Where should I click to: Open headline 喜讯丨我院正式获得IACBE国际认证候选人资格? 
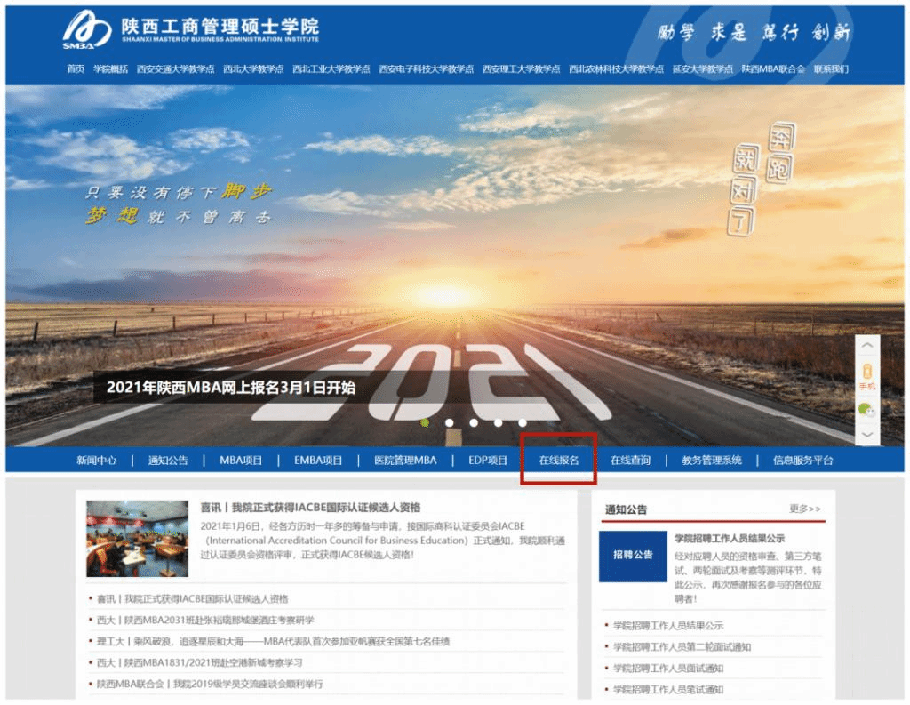(310, 508)
